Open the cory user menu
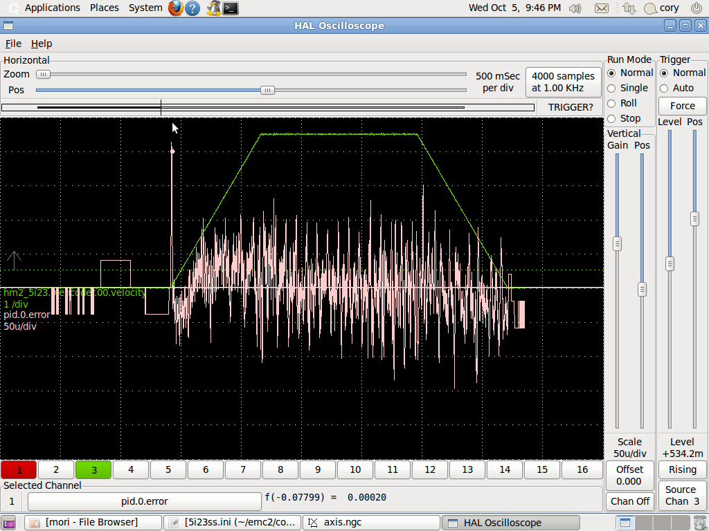 [x=661, y=8]
